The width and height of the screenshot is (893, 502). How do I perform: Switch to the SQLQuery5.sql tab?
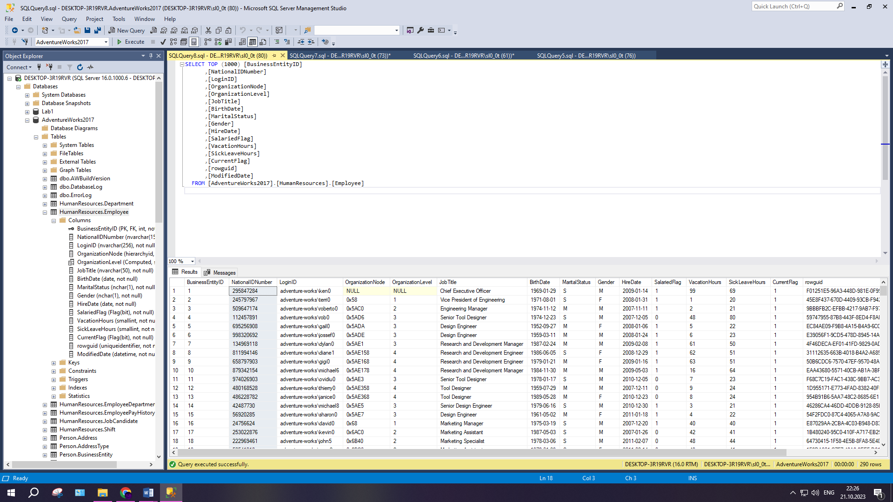(x=586, y=56)
